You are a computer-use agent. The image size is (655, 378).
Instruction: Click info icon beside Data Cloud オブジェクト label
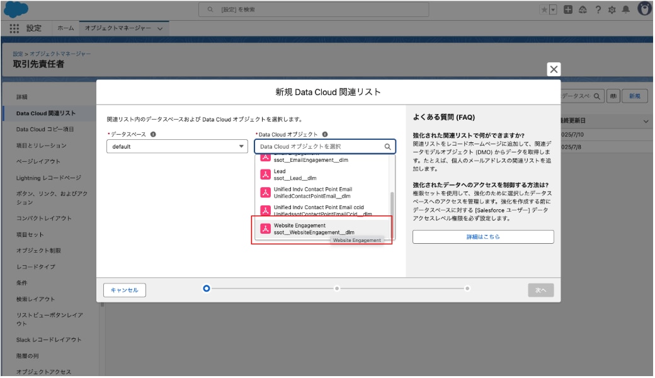pos(325,134)
